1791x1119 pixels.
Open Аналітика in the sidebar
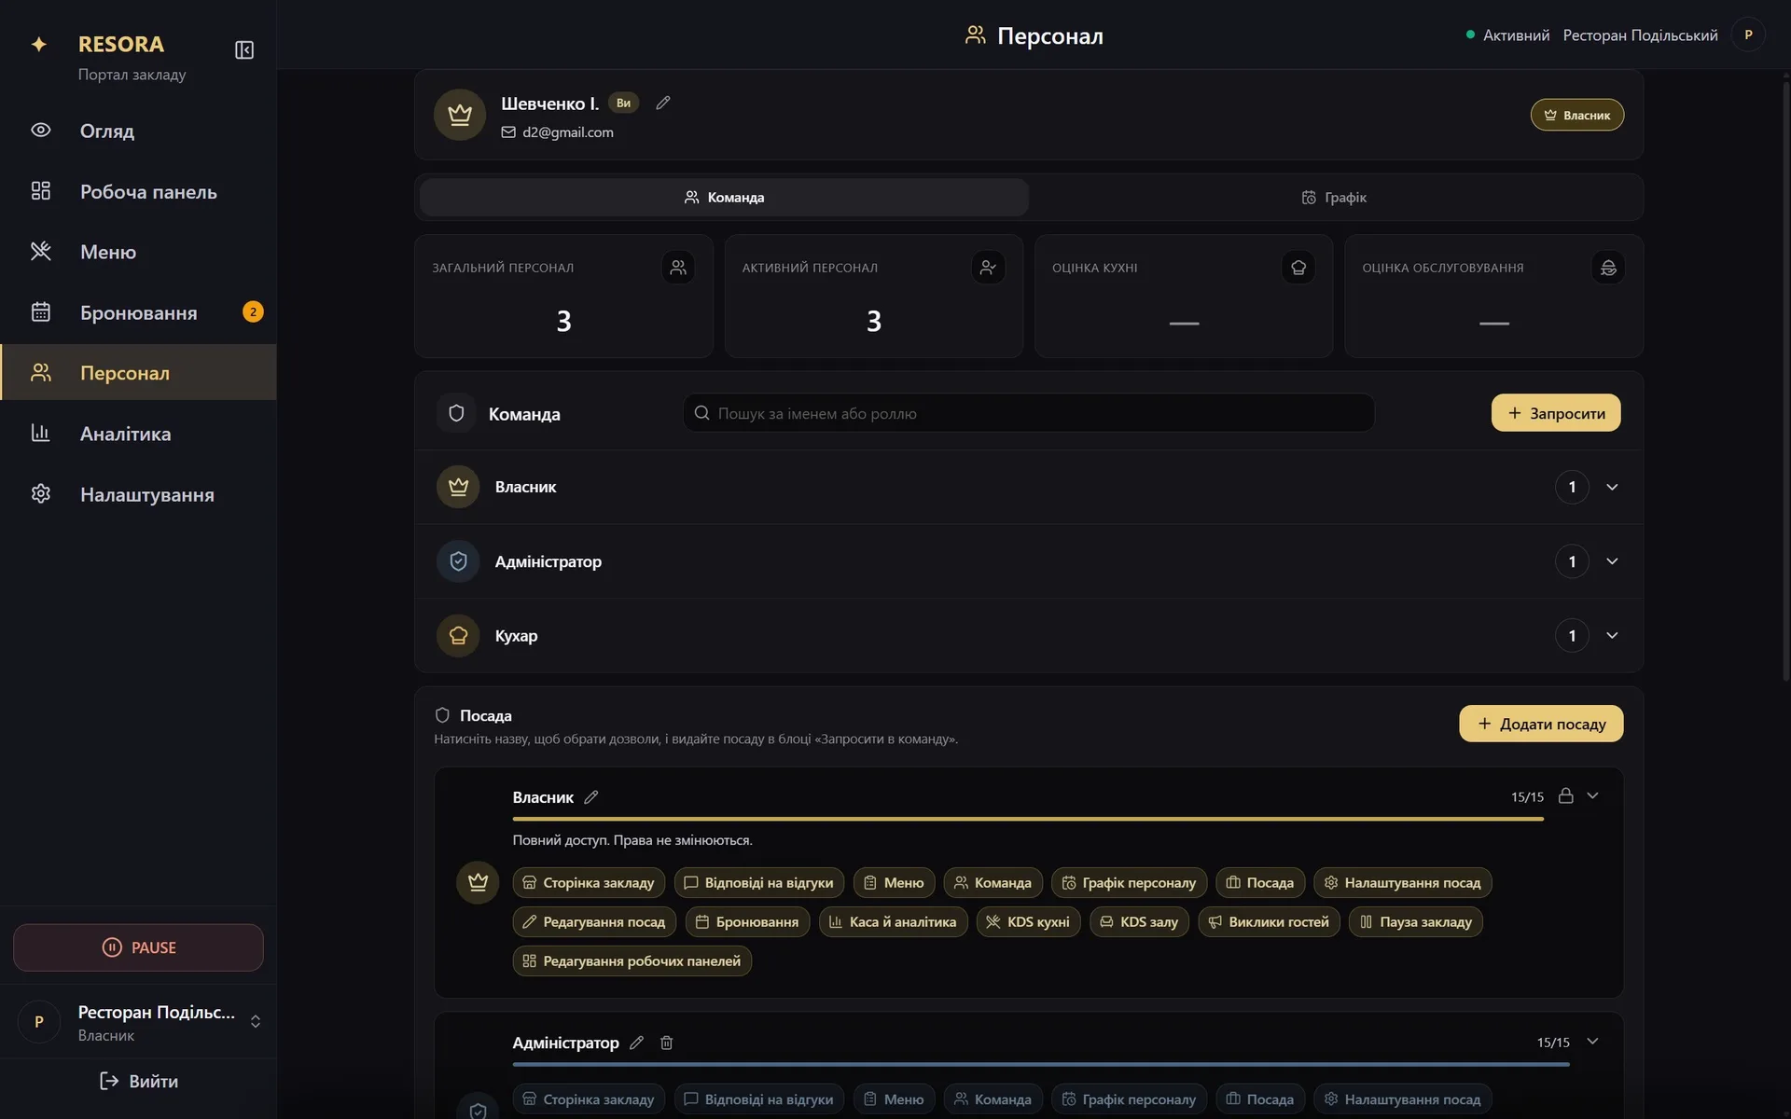coord(138,434)
